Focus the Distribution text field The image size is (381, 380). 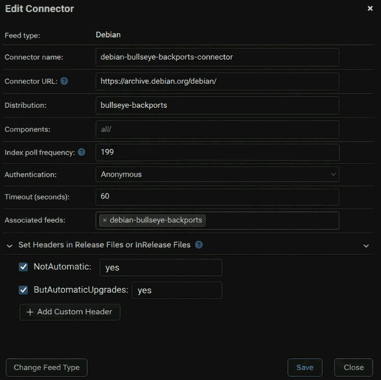[x=217, y=105]
